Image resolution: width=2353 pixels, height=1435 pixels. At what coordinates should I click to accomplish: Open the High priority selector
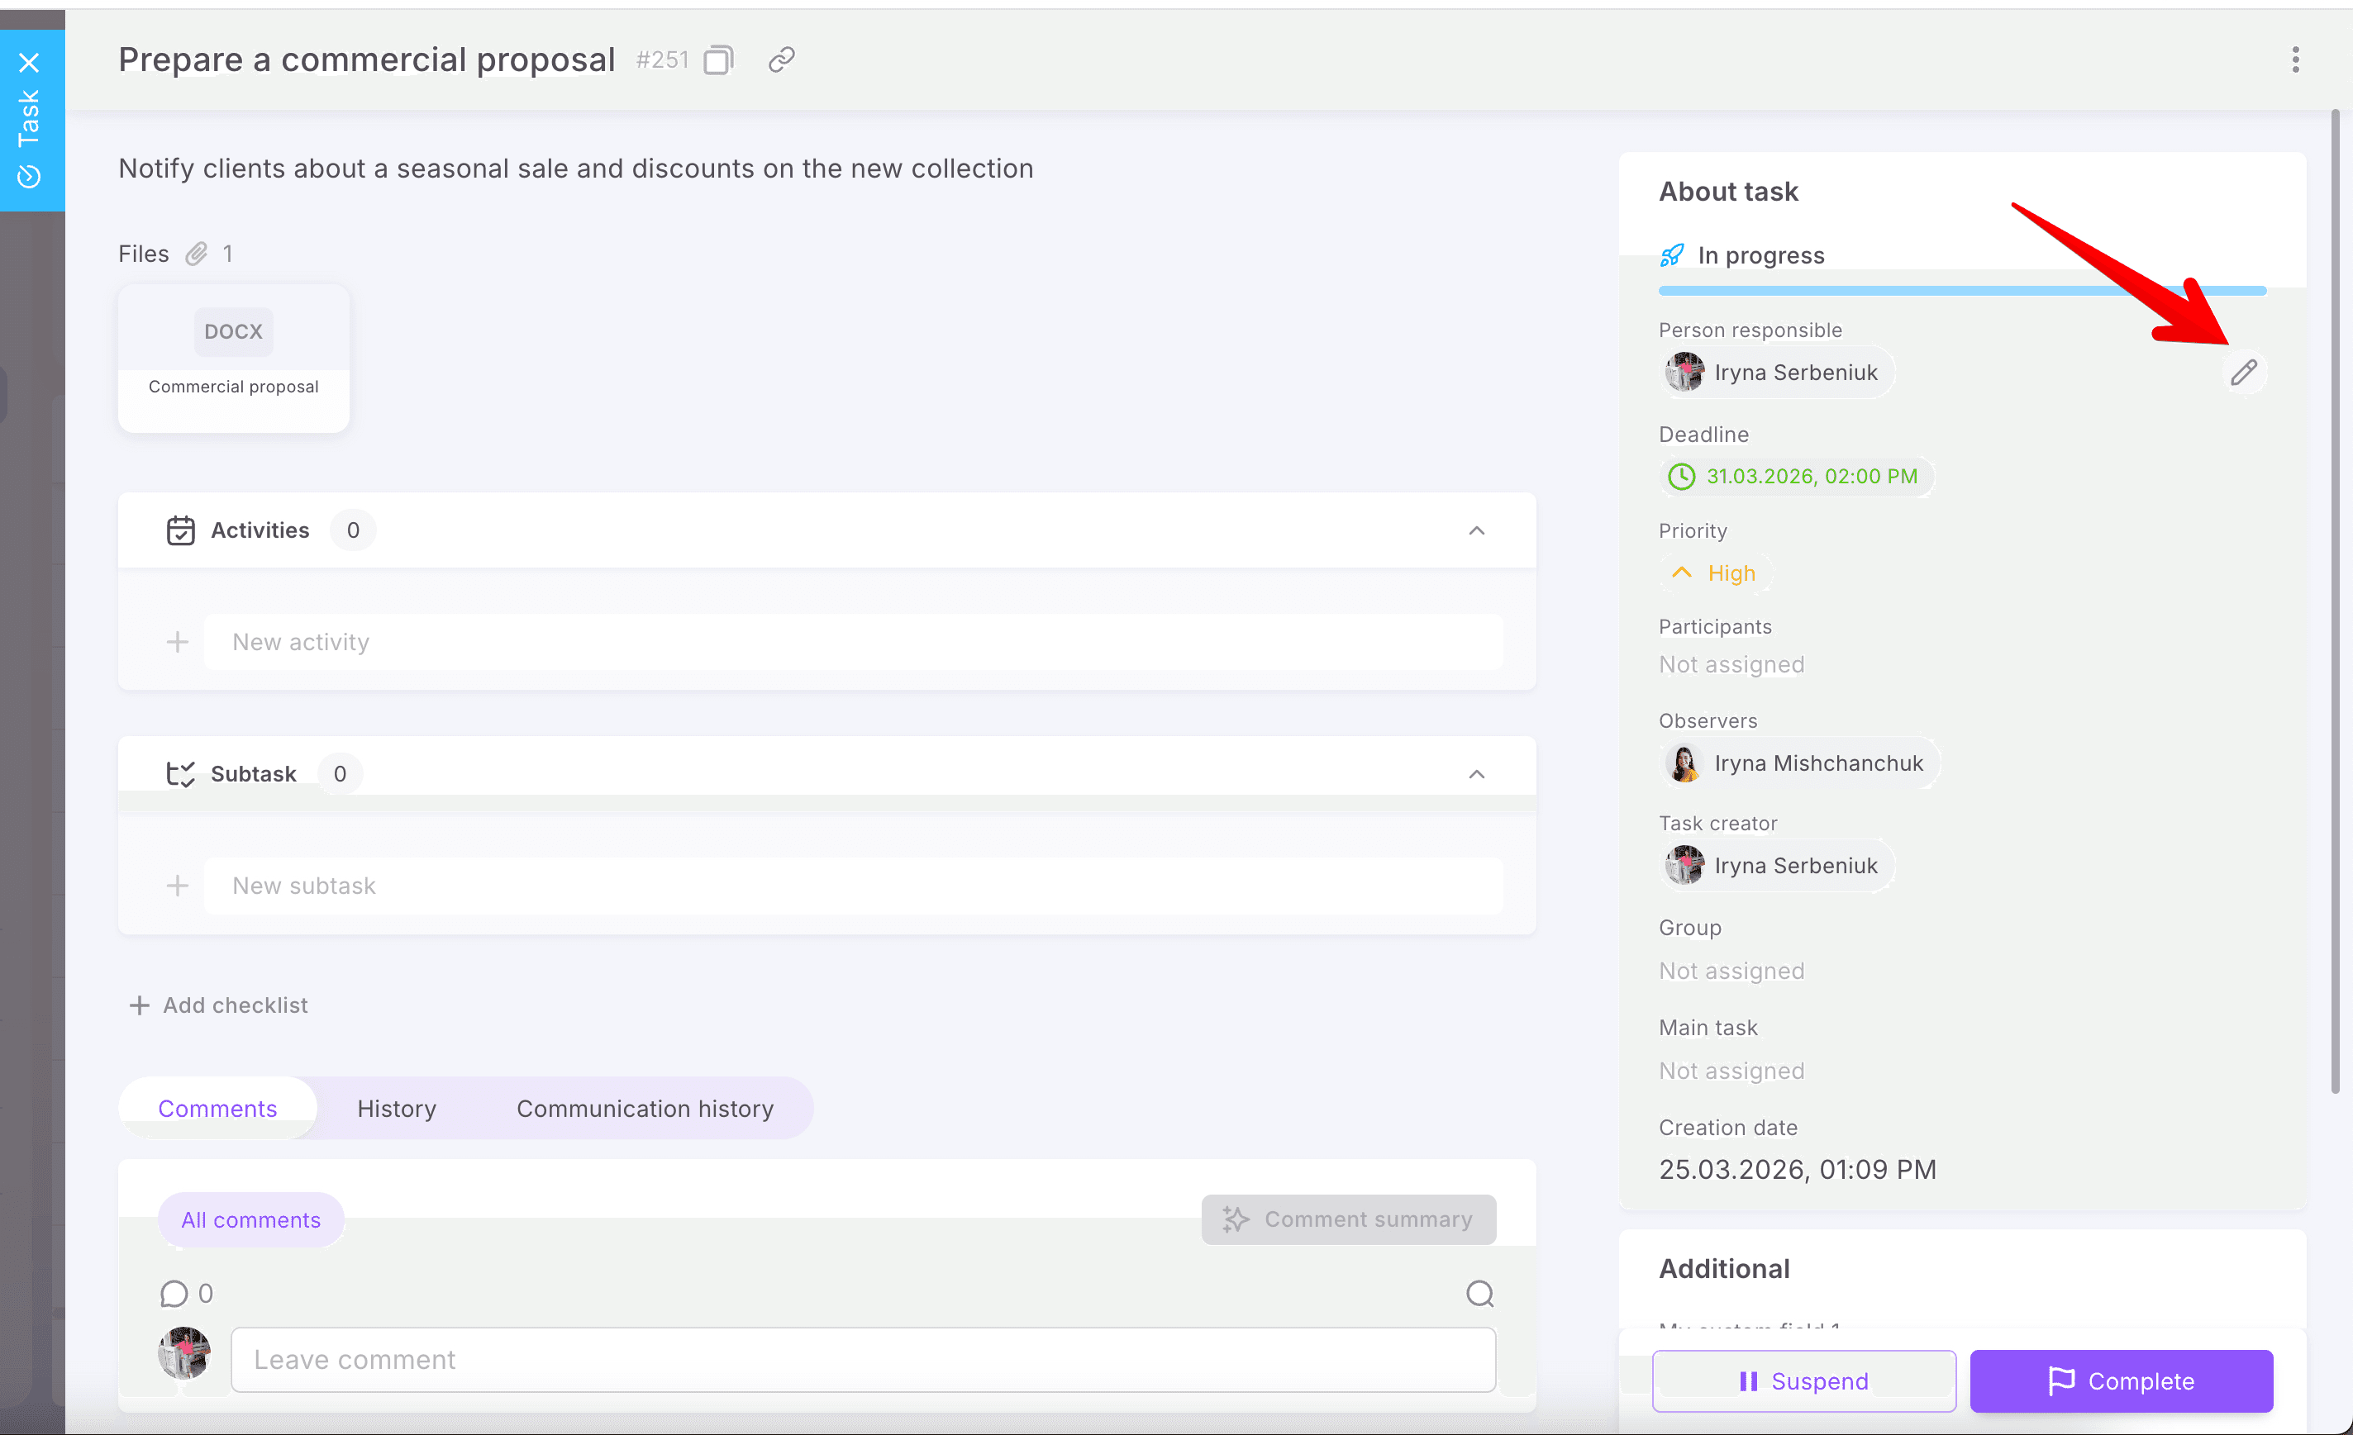1715,573
